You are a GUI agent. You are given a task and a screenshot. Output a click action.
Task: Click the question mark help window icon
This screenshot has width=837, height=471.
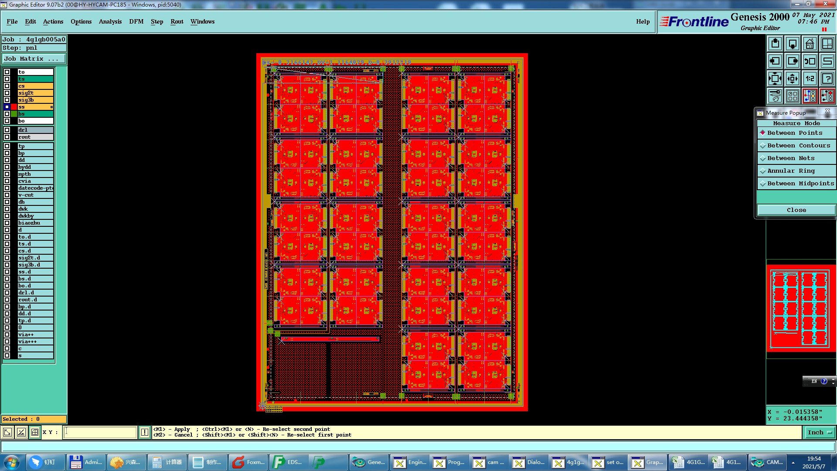pyautogui.click(x=827, y=78)
